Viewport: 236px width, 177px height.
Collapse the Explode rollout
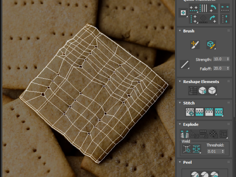point(180,124)
